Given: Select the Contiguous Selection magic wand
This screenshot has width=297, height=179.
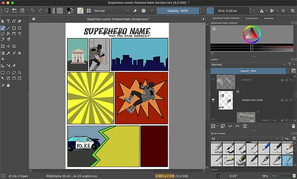Looking at the screenshot, I should click(3, 78).
